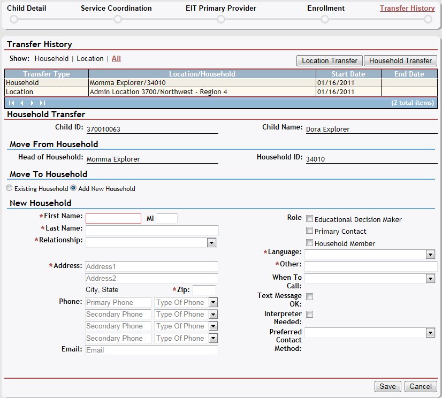
Task: Click into the First Name field
Action: coord(113,218)
